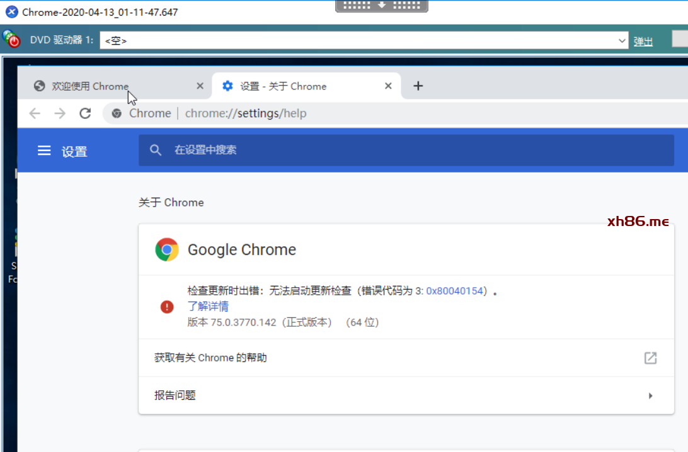The width and height of the screenshot is (688, 452).
Task: Close the 欢迎使用 Chrome tab
Action: click(x=200, y=86)
